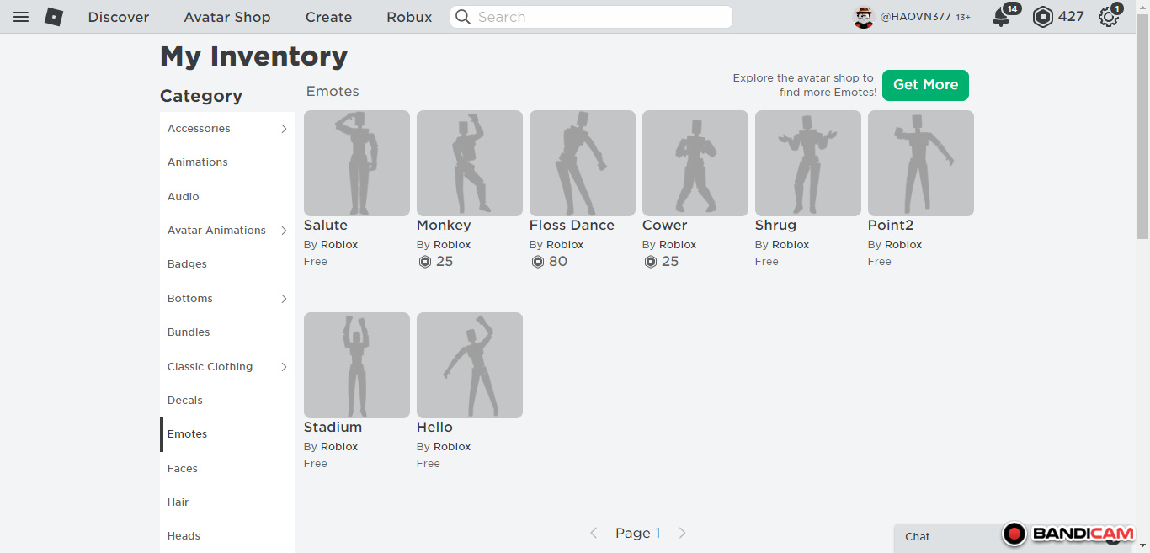This screenshot has height=553, width=1150.
Task: Click the HAOVN377 avatar picture
Action: [864, 17]
